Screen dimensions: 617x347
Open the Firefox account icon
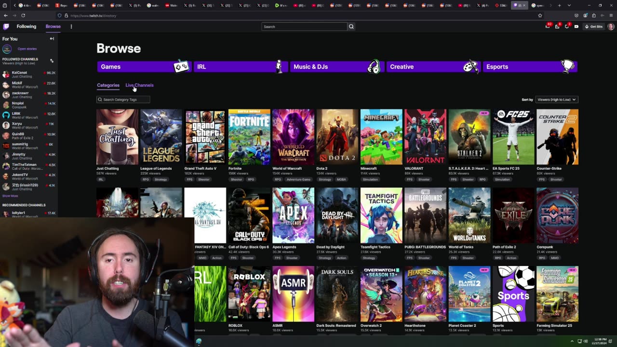586,15
